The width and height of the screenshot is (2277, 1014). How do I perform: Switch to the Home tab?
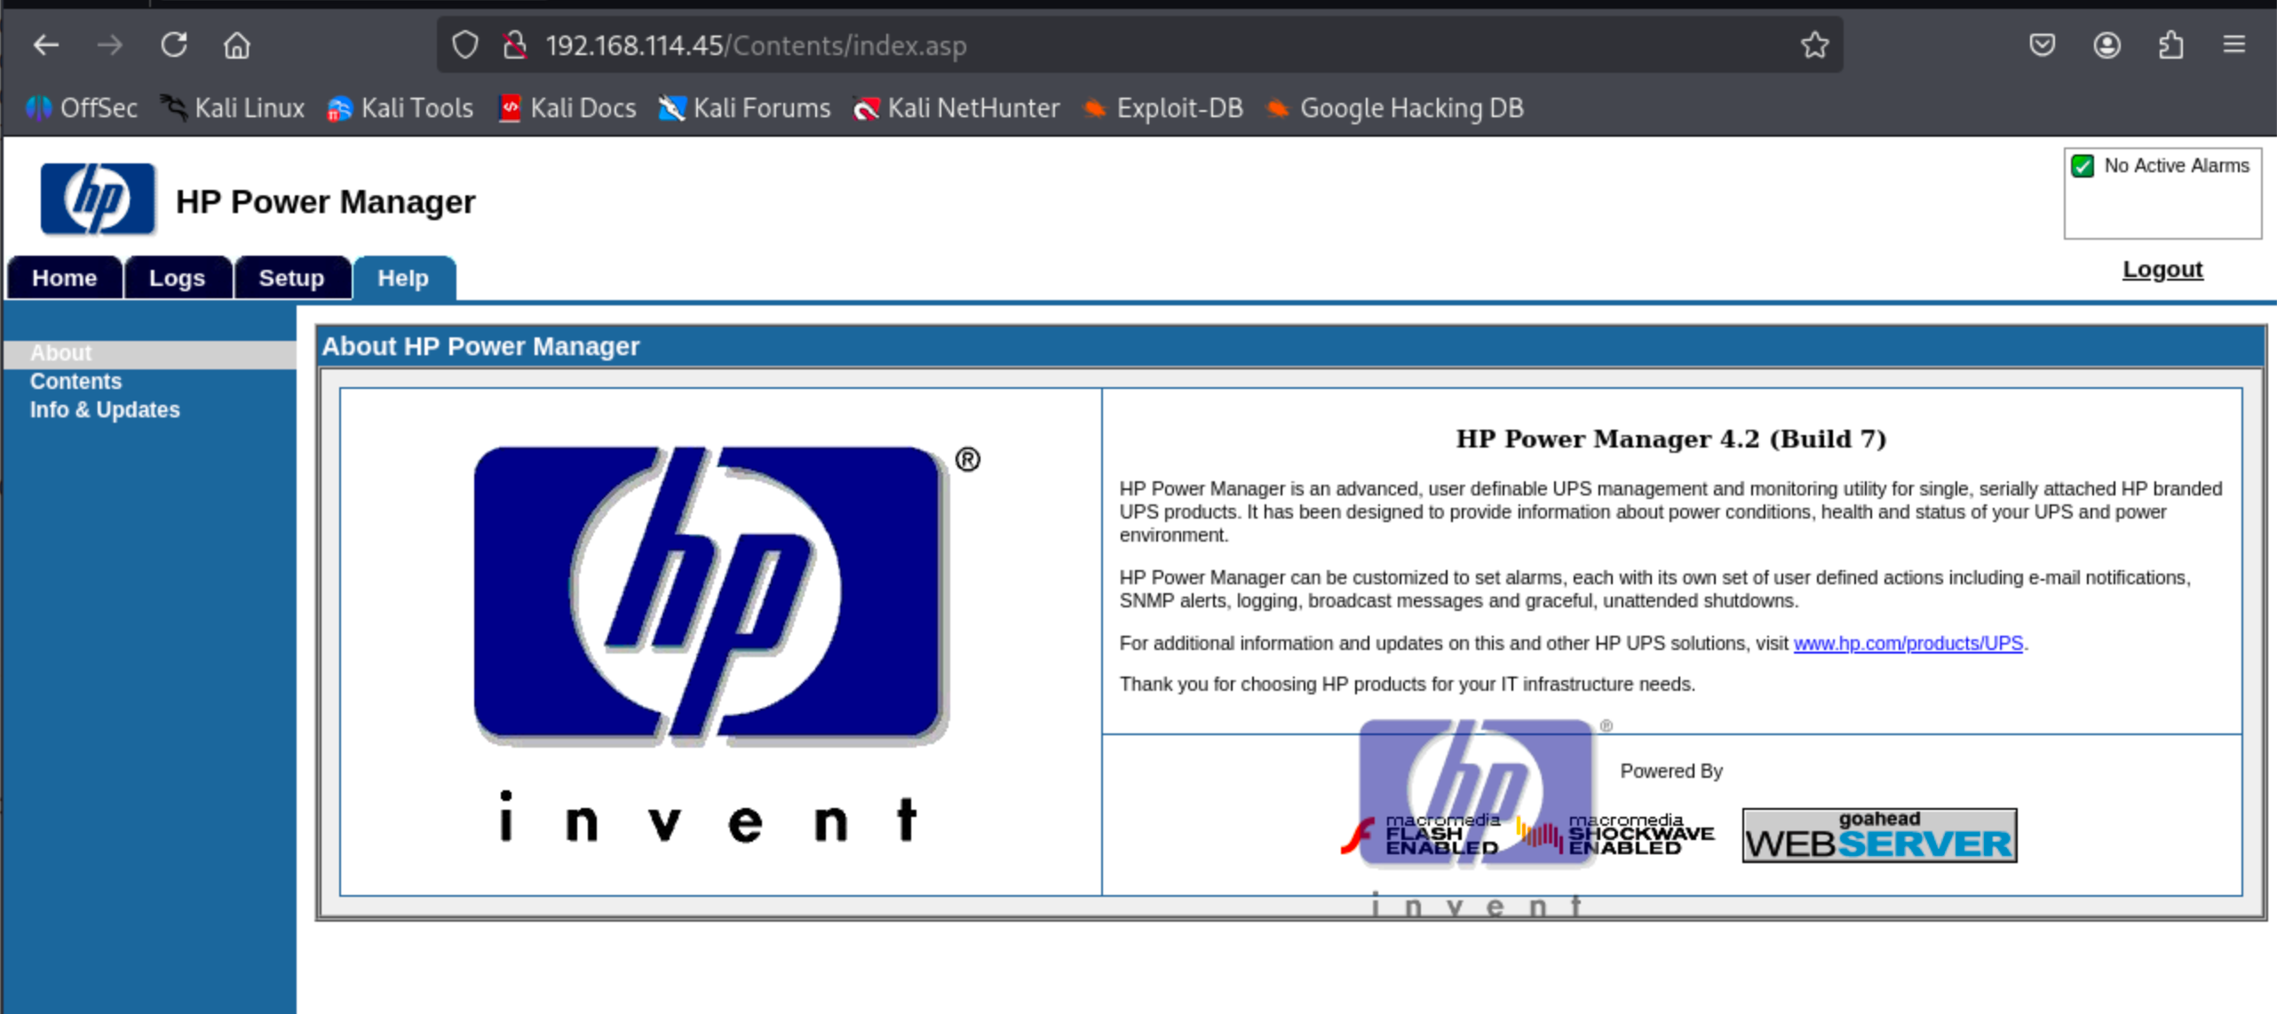coord(64,278)
